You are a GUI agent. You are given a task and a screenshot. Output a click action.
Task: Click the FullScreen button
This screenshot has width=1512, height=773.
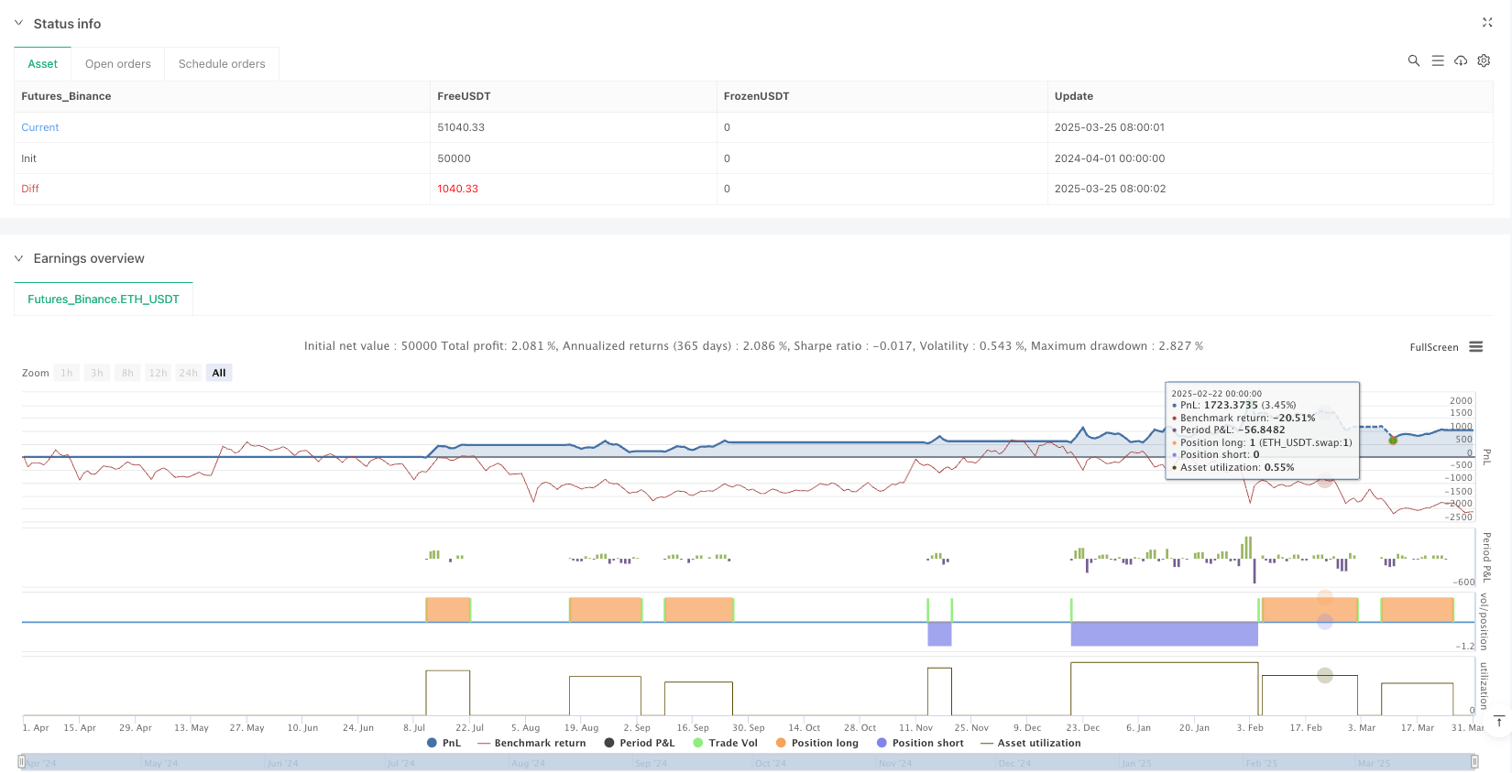point(1433,347)
